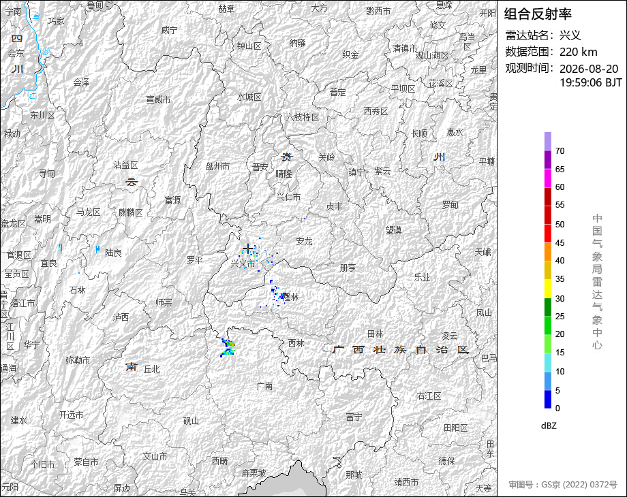Click the light purple top legend swatch
The height and width of the screenshot is (497, 627).
pos(548,142)
